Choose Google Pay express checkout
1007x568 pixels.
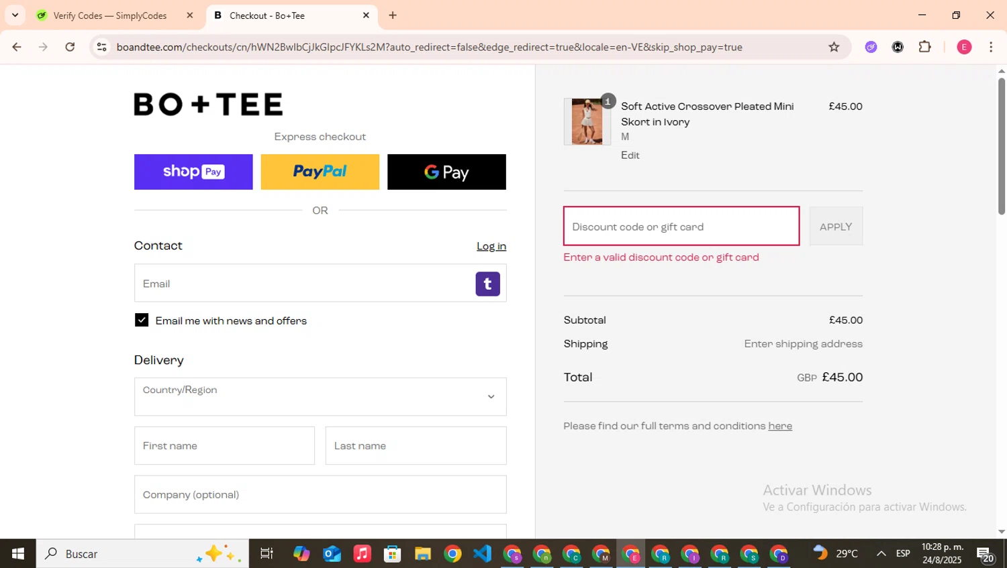(x=446, y=172)
